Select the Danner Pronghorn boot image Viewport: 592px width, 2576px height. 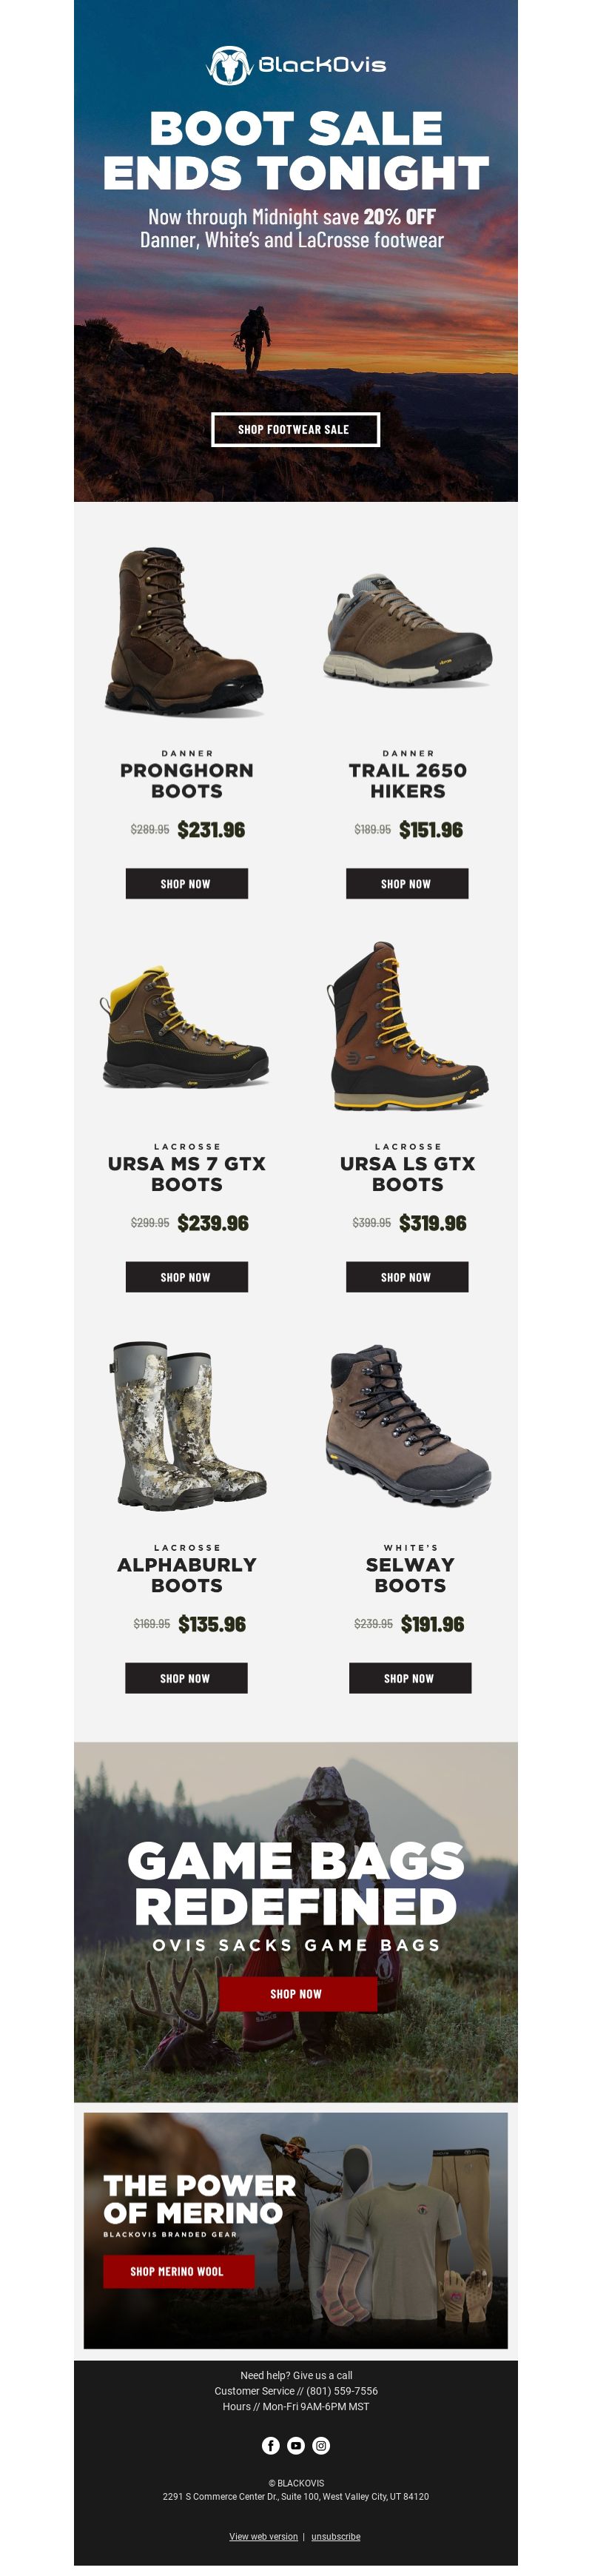(184, 630)
